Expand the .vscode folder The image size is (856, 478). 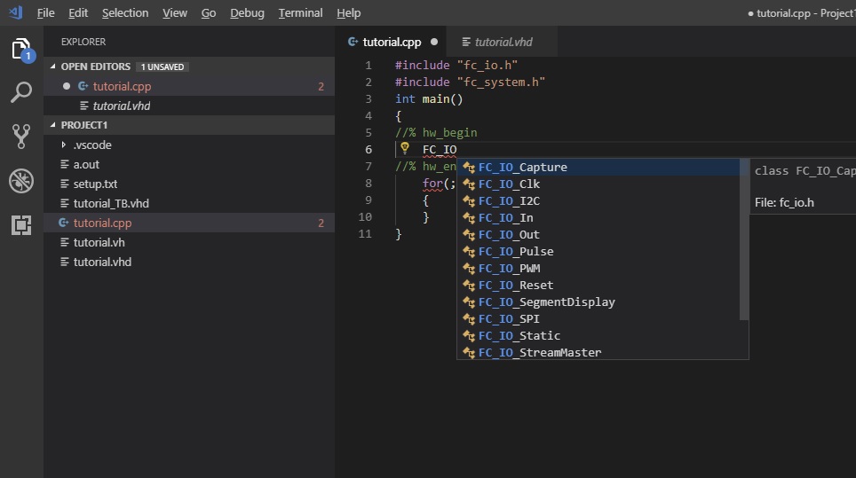point(91,145)
